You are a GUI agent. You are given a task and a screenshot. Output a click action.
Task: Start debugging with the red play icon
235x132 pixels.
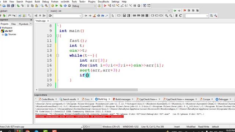click(105, 6)
